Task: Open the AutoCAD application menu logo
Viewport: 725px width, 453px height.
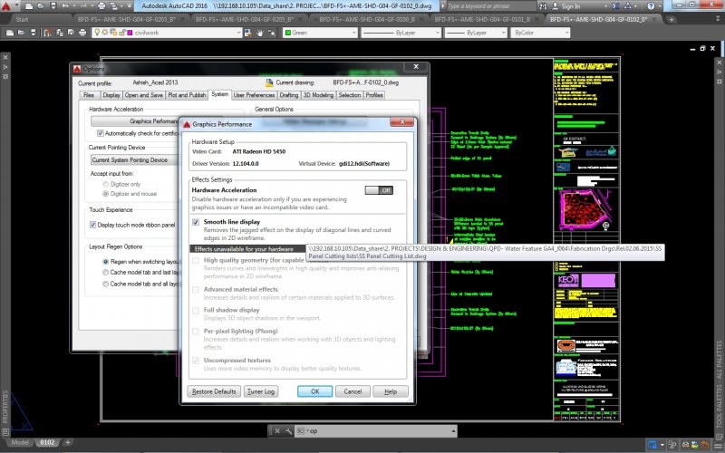Action: 6,6
